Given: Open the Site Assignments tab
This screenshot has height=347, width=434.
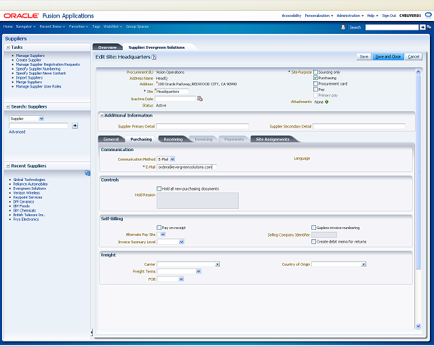Looking at the screenshot, I should [273, 139].
